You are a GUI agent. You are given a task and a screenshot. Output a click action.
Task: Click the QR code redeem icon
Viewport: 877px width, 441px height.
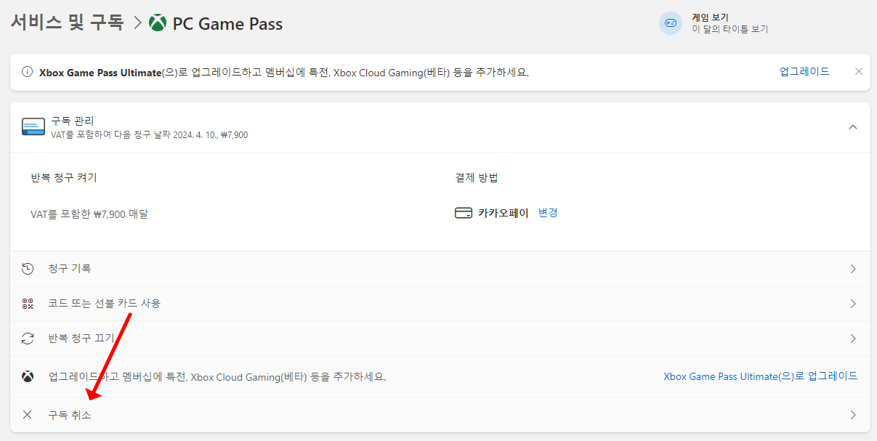[28, 304]
